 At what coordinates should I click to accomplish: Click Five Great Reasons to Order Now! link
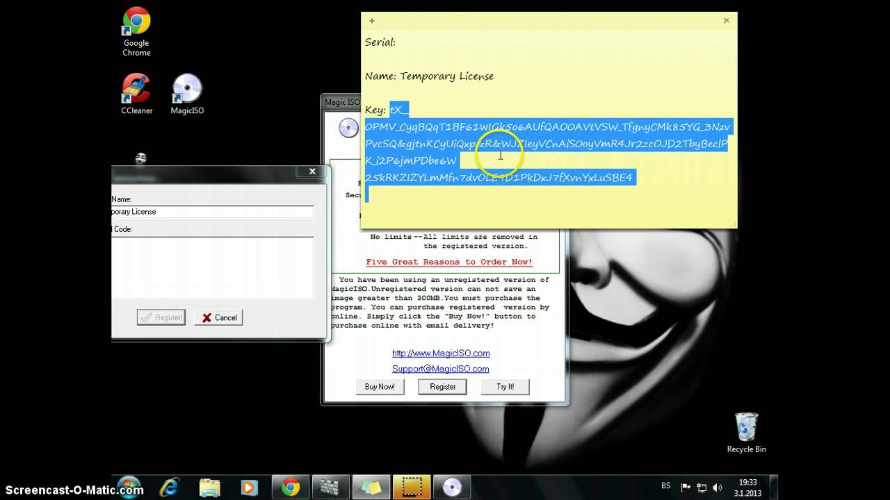[449, 262]
